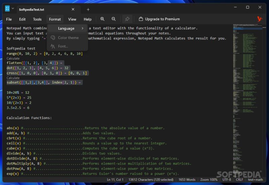Viewport: 269px width, 185px height.
Task: Open the Language submenu
Action: [68, 28]
